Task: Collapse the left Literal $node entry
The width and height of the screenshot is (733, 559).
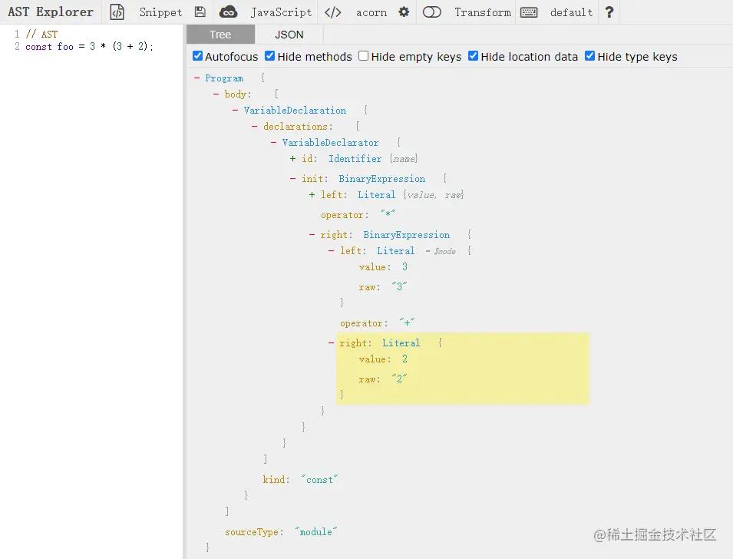Action: (x=331, y=251)
